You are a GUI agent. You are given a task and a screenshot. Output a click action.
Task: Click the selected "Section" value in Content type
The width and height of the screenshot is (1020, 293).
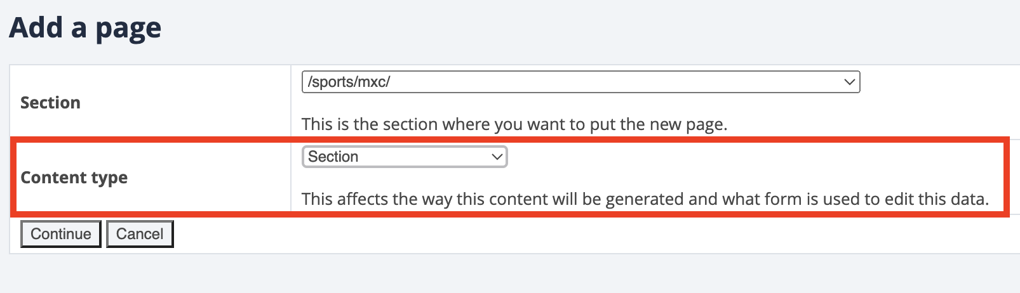[333, 157]
